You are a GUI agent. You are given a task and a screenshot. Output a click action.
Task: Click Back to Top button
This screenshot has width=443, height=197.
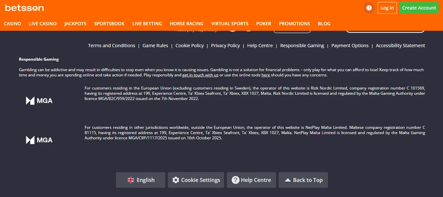tap(303, 180)
